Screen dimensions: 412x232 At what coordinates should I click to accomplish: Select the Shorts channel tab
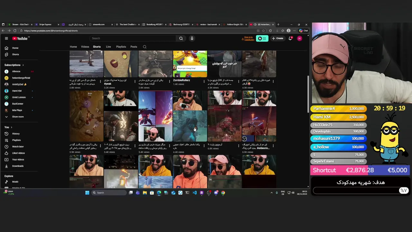coord(97,47)
